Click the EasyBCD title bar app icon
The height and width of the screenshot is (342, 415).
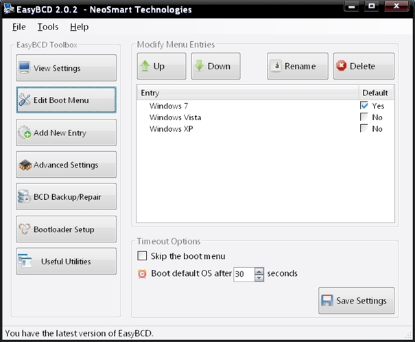pyautogui.click(x=8, y=10)
